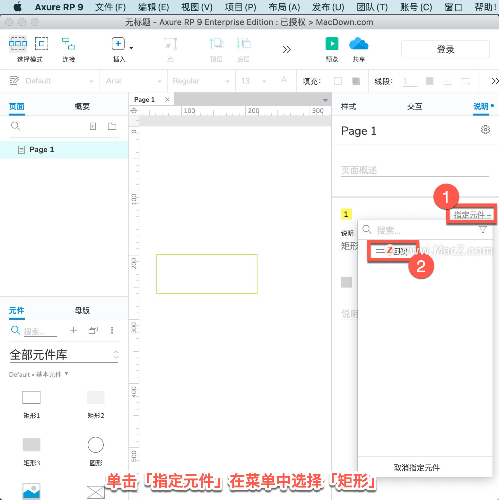
Task: Click the fill shadow swatch icon
Action: [x=356, y=81]
